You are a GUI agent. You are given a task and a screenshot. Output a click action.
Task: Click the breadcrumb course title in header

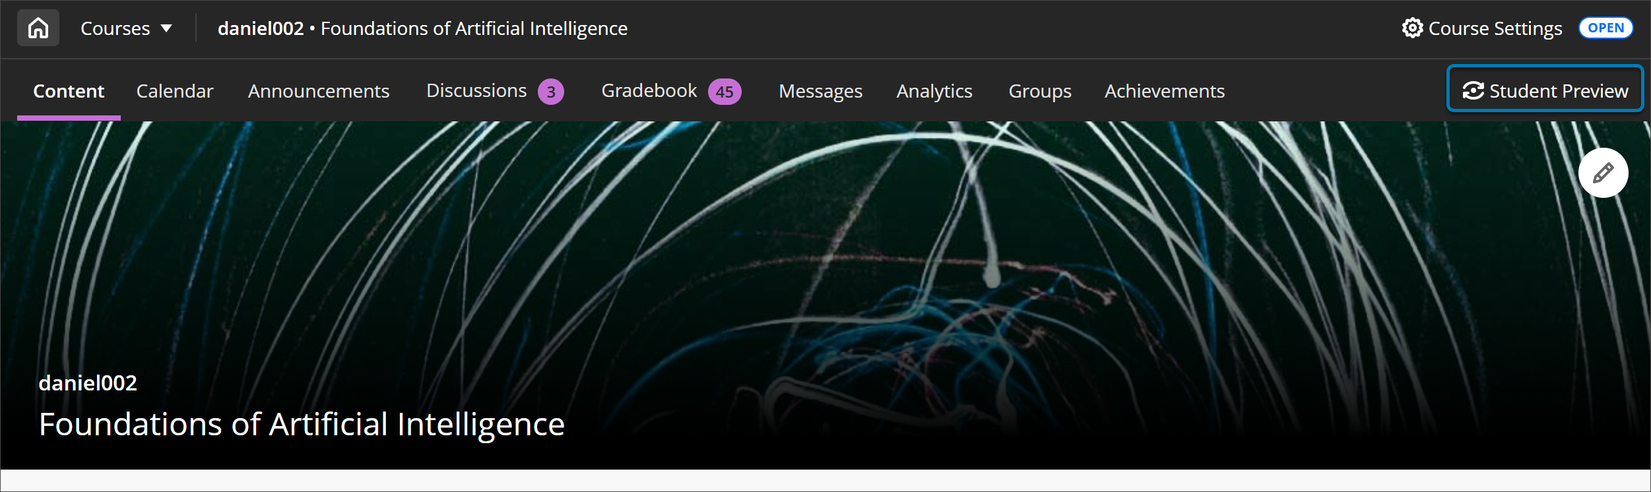click(x=422, y=28)
